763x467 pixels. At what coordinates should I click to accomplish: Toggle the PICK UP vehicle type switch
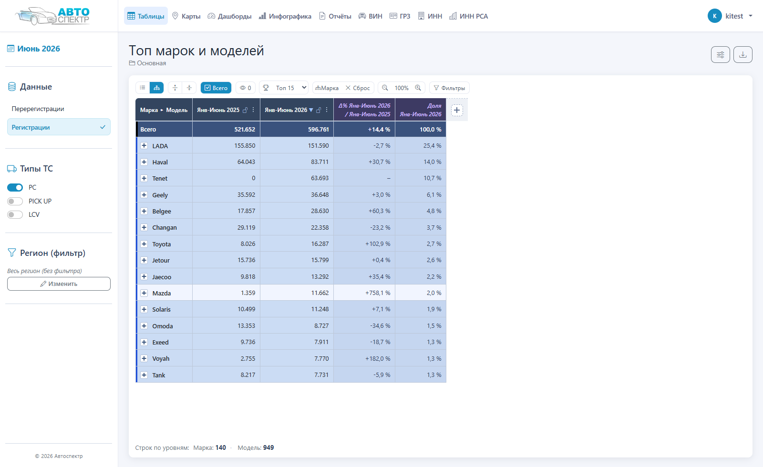(15, 201)
